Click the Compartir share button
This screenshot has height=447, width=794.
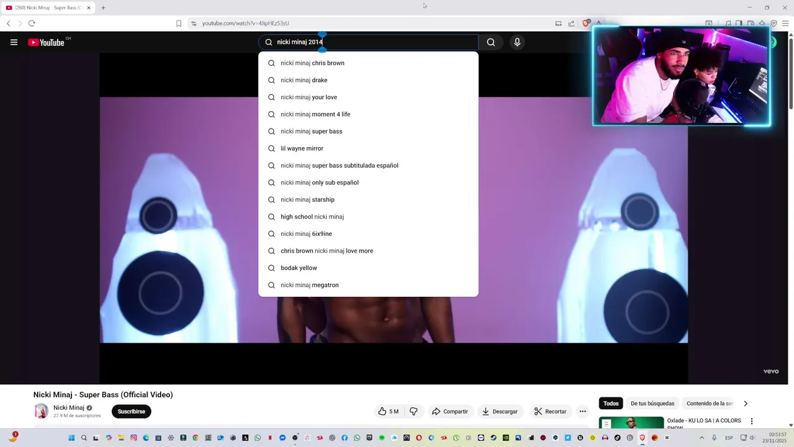coord(450,412)
